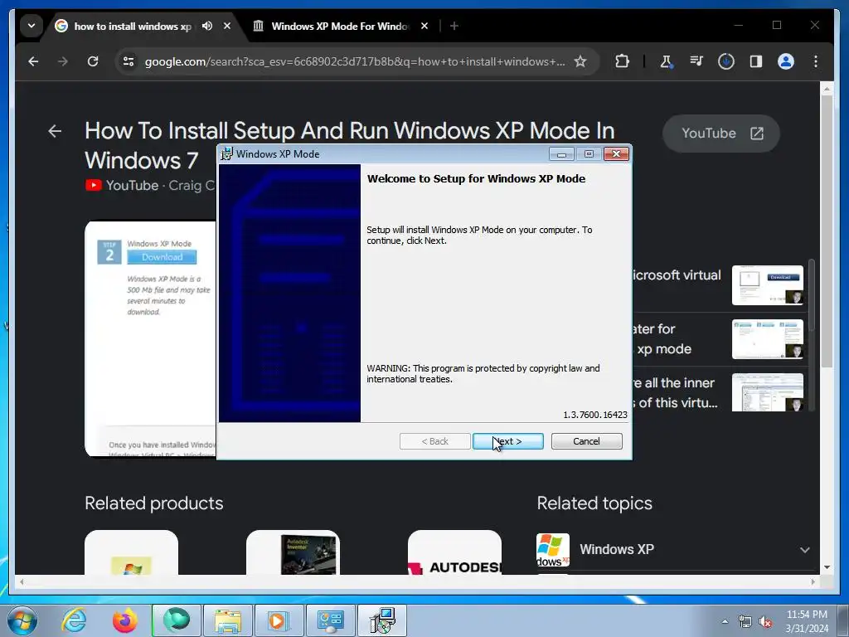Open the Chrome Labs flask icon
Viewport: 849px width, 637px height.
667,61
